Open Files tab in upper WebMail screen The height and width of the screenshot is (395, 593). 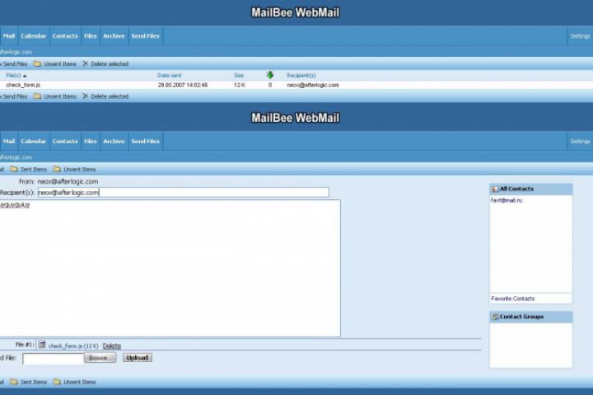click(91, 36)
